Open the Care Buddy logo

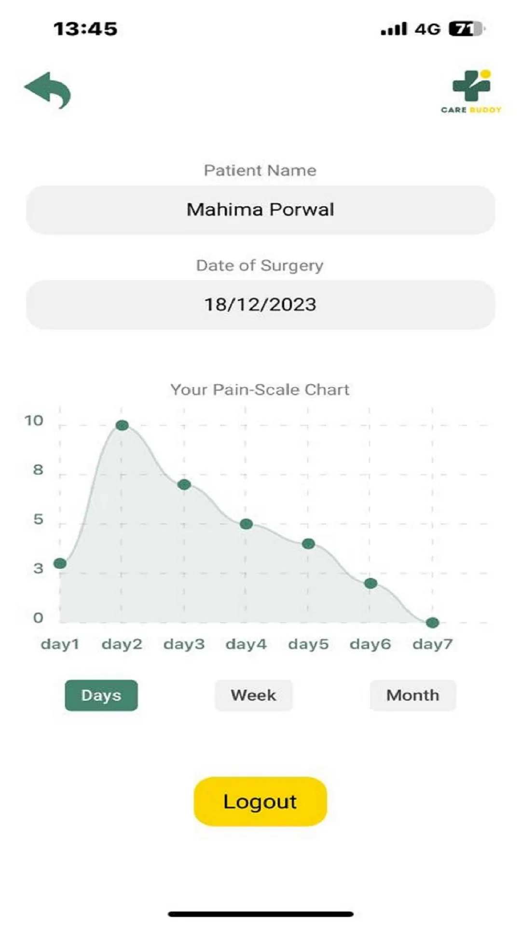click(471, 92)
